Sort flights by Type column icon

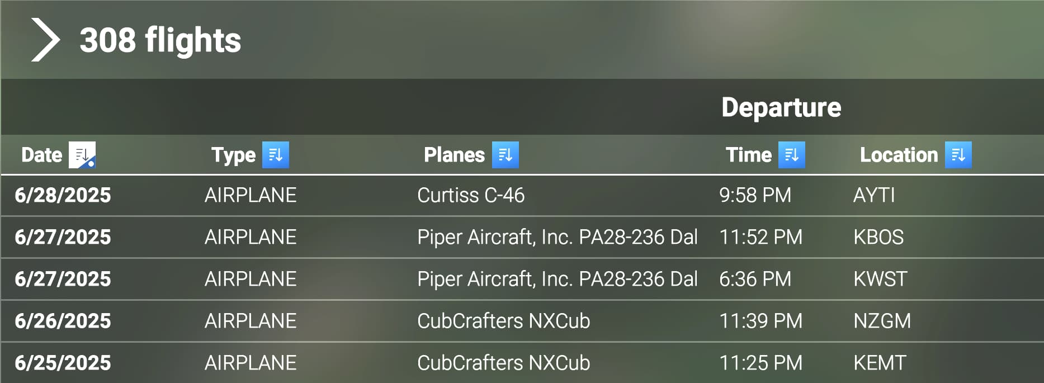(276, 155)
